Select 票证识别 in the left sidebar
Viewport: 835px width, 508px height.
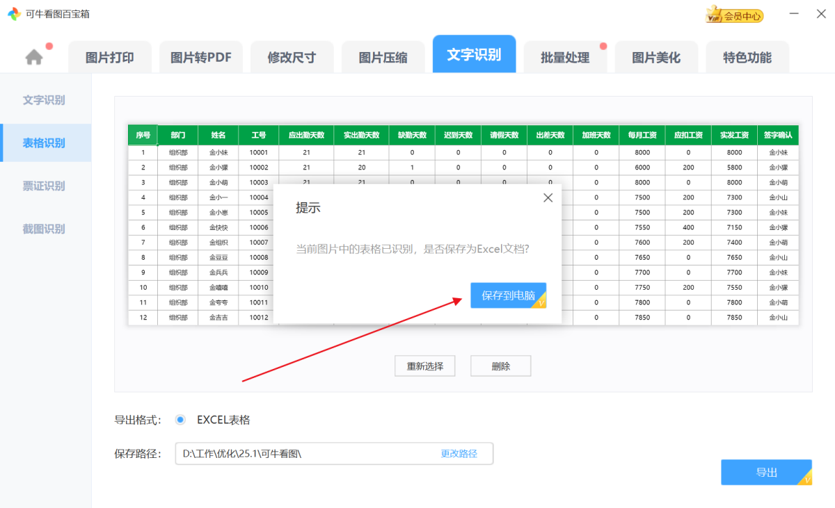(45, 186)
